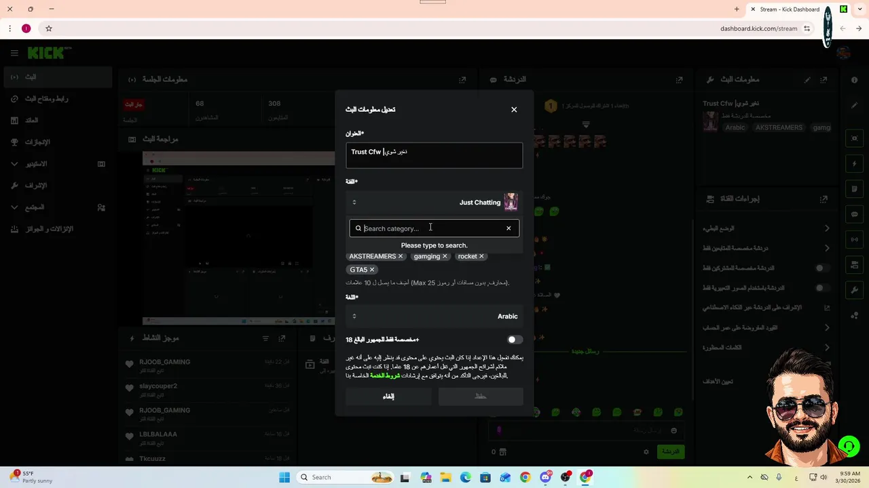Click the AKSTREAMERS tag in stream info panel
Screen dimensions: 869x488
[x=779, y=127]
